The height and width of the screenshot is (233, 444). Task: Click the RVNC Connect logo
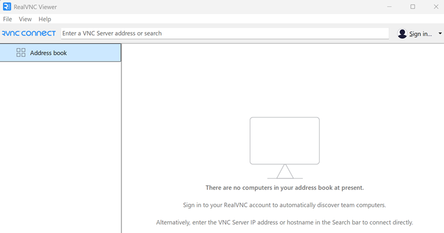(29, 33)
